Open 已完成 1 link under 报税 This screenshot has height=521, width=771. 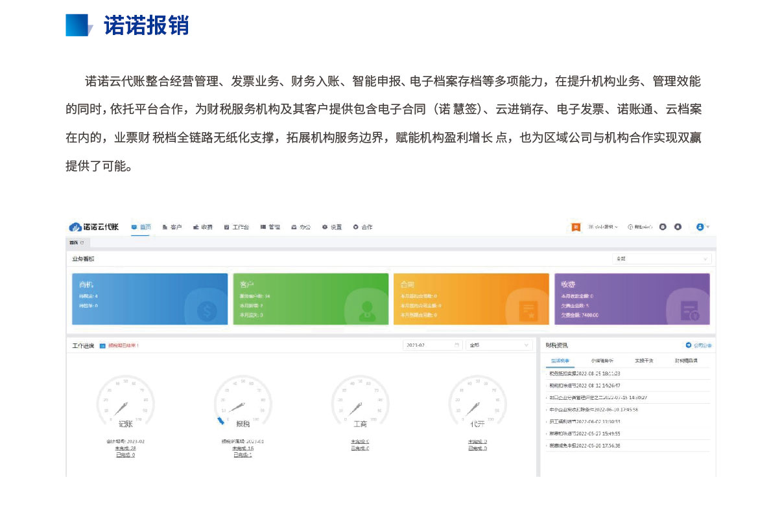point(243,455)
